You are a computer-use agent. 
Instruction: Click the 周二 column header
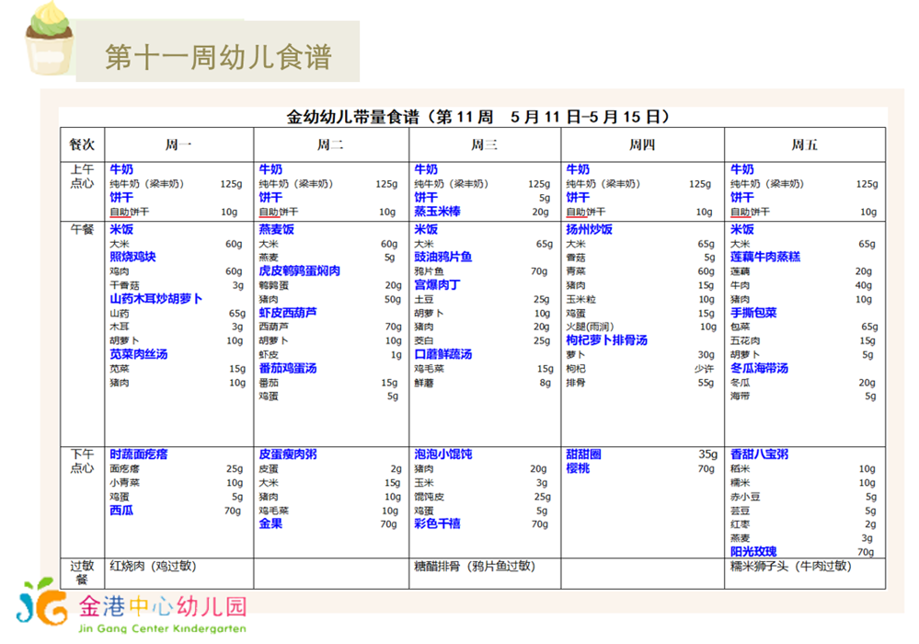pos(331,144)
